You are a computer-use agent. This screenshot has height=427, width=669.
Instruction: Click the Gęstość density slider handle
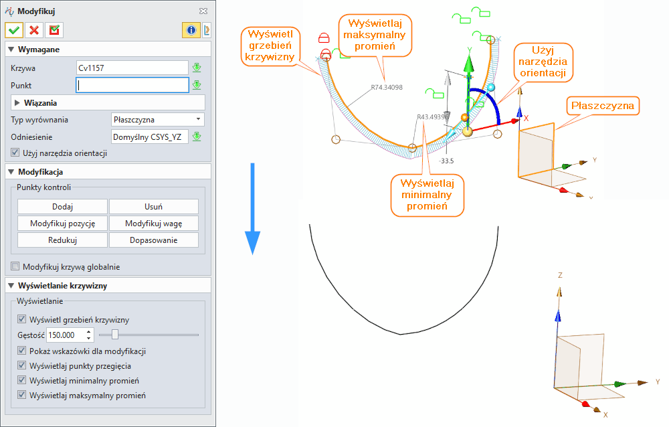[x=115, y=335]
